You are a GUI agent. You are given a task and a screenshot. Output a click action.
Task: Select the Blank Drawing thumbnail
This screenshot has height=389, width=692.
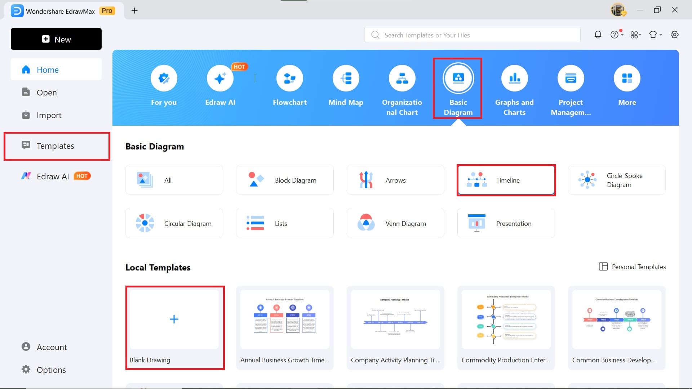(174, 319)
